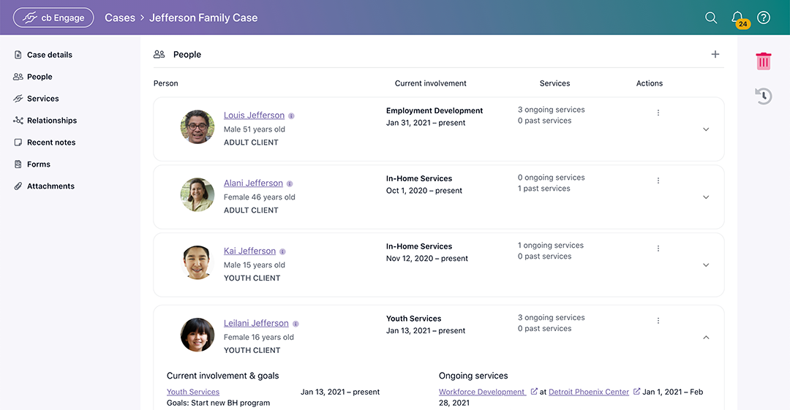Viewport: 790px width, 410px height.
Task: Expand Louis Jefferson's row
Action: click(706, 129)
